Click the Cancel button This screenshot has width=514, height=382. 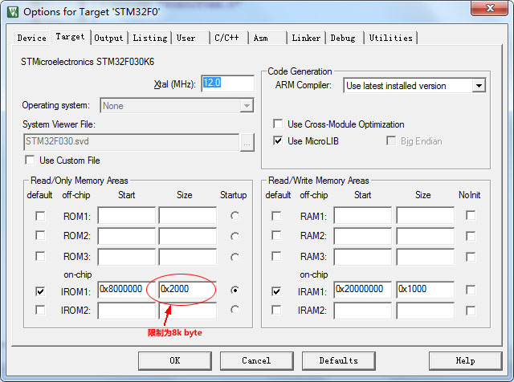(x=256, y=360)
